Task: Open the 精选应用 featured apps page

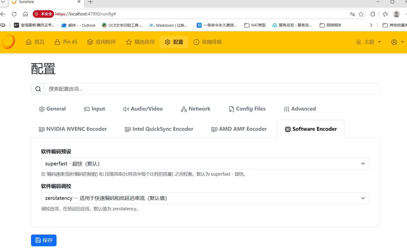Action: point(140,42)
